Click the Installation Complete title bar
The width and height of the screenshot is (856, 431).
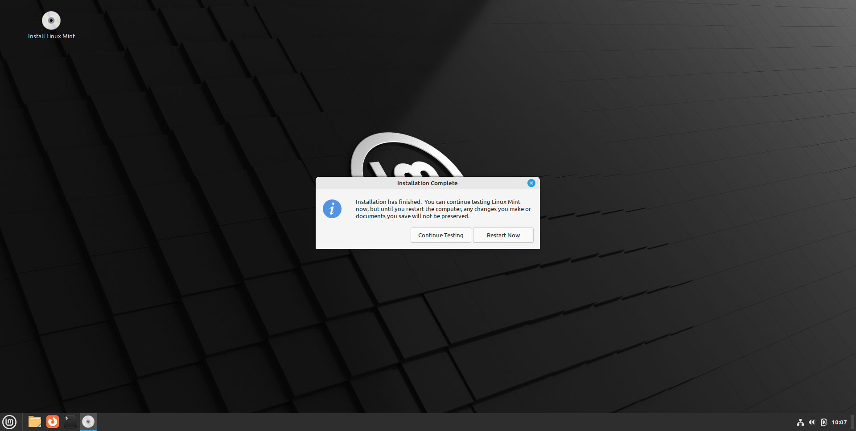pyautogui.click(x=427, y=183)
